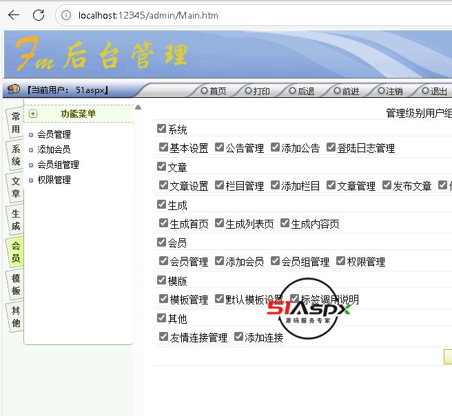Click 注销 in the top navigation
452x416 pixels.
(x=390, y=91)
